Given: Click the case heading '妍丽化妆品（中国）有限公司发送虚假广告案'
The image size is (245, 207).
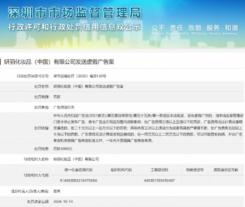Looking at the screenshot, I should pos(59,62).
